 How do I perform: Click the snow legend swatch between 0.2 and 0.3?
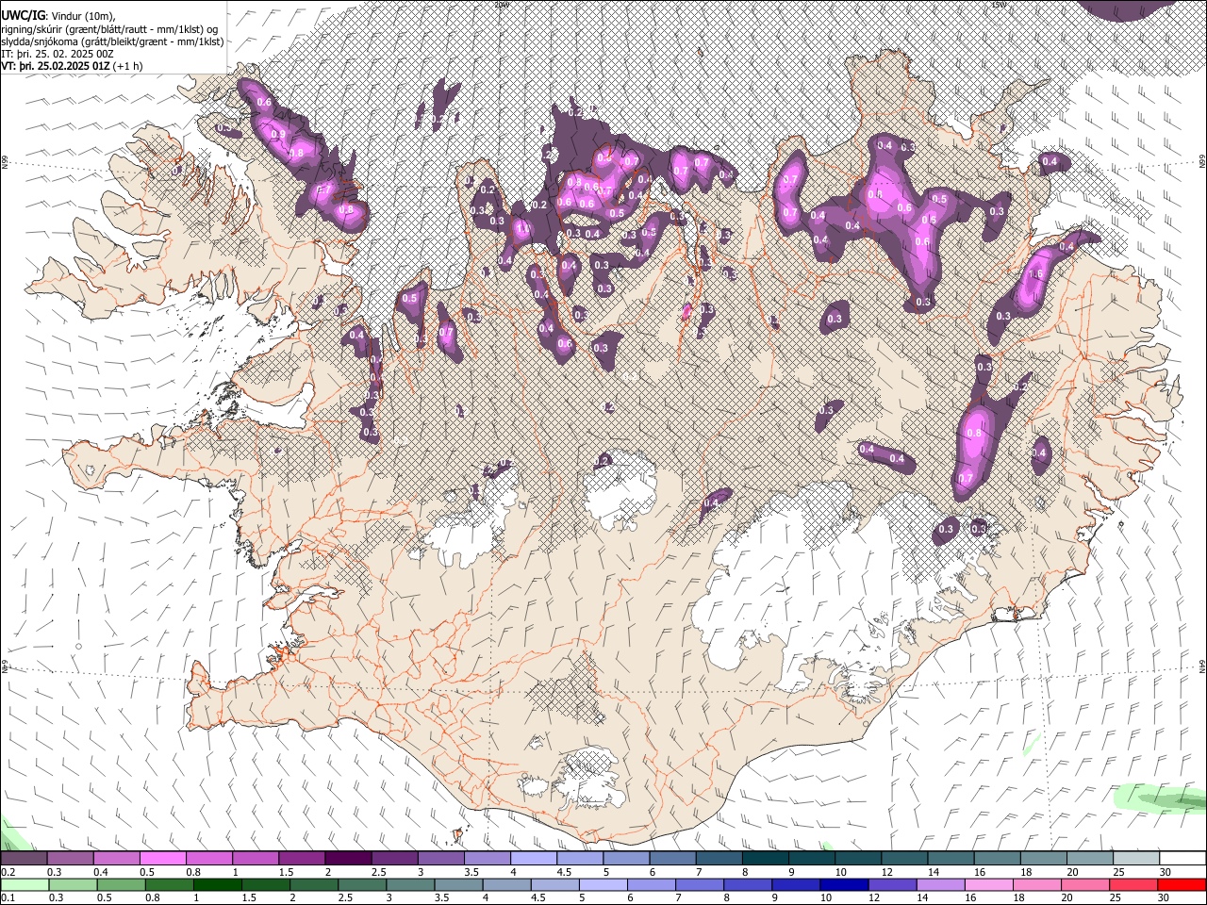[24, 859]
